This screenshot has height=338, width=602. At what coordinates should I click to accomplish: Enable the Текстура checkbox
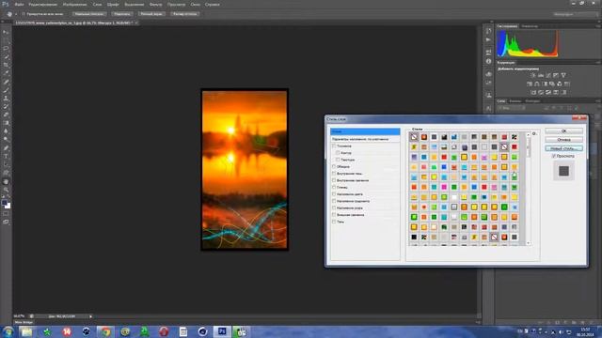[338, 160]
